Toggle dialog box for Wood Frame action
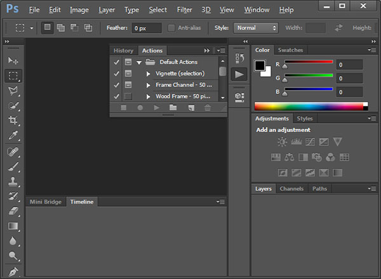The height and width of the screenshot is (279, 381). [x=128, y=96]
